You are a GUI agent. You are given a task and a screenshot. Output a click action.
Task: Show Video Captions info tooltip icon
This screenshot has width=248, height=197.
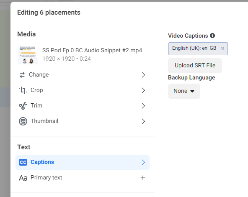click(212, 36)
